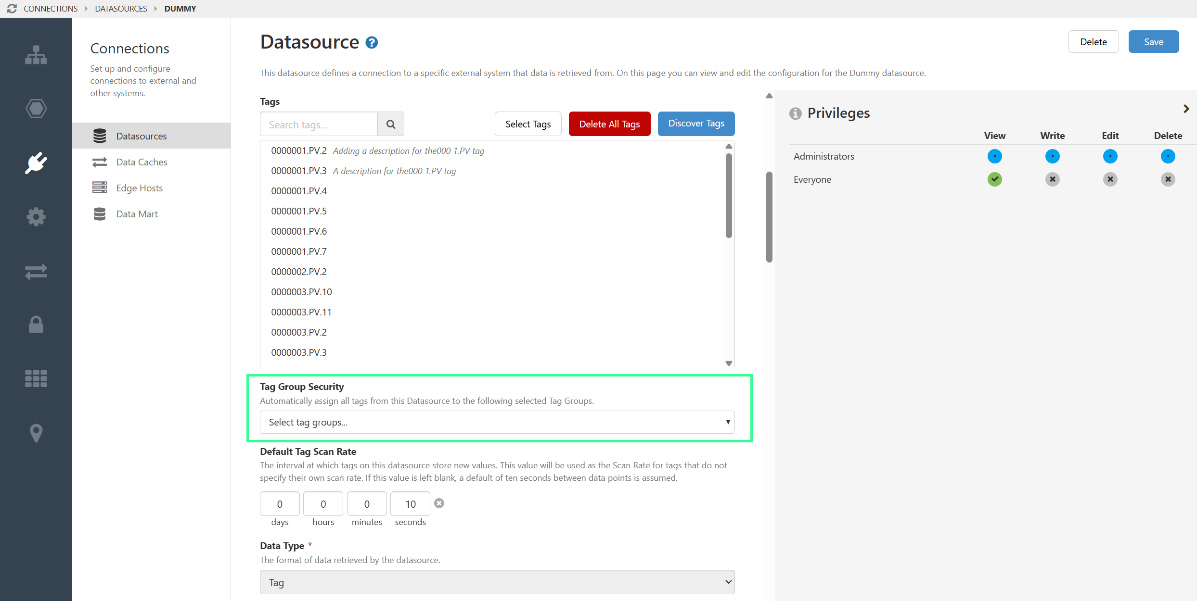Open the Data Type dropdown showing Tag
This screenshot has height=601, width=1197.
pyautogui.click(x=497, y=582)
